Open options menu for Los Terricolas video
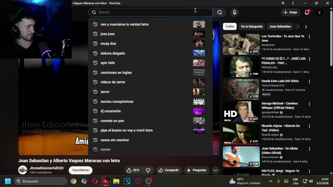Screen dimensions: 333x187 309,37
